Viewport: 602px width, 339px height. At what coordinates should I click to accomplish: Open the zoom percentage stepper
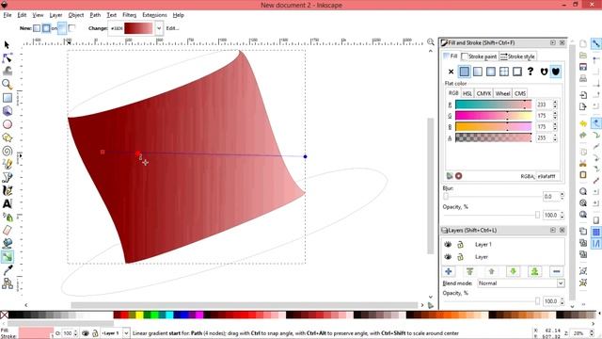pos(592,333)
